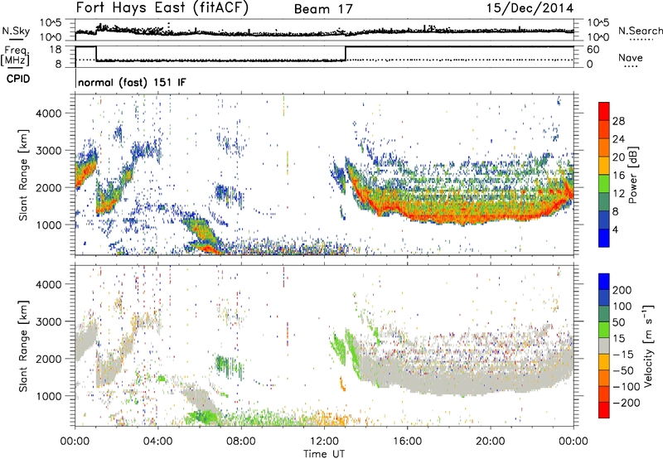663x459 pixels.
Task: Click the '200' tick on Velocity scale
Action: click(x=622, y=290)
